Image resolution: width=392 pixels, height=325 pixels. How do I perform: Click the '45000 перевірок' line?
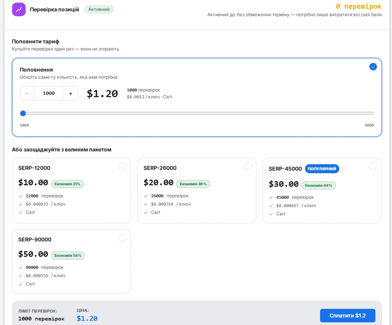[295, 197]
